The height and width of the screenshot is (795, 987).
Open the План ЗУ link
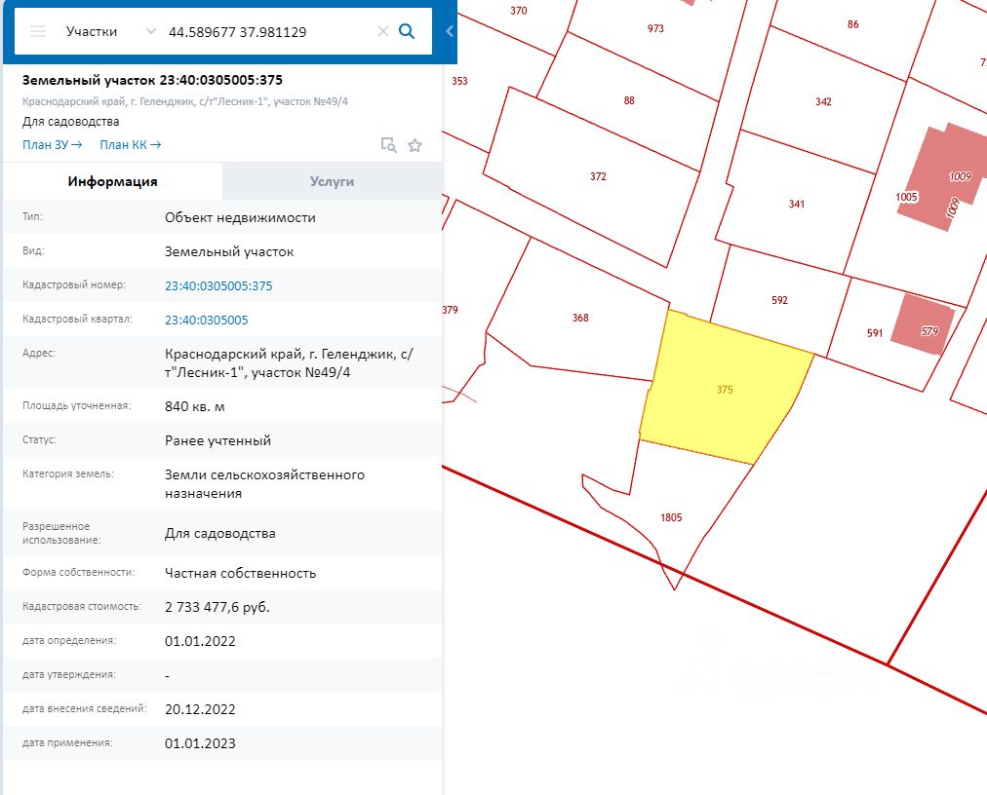click(53, 144)
